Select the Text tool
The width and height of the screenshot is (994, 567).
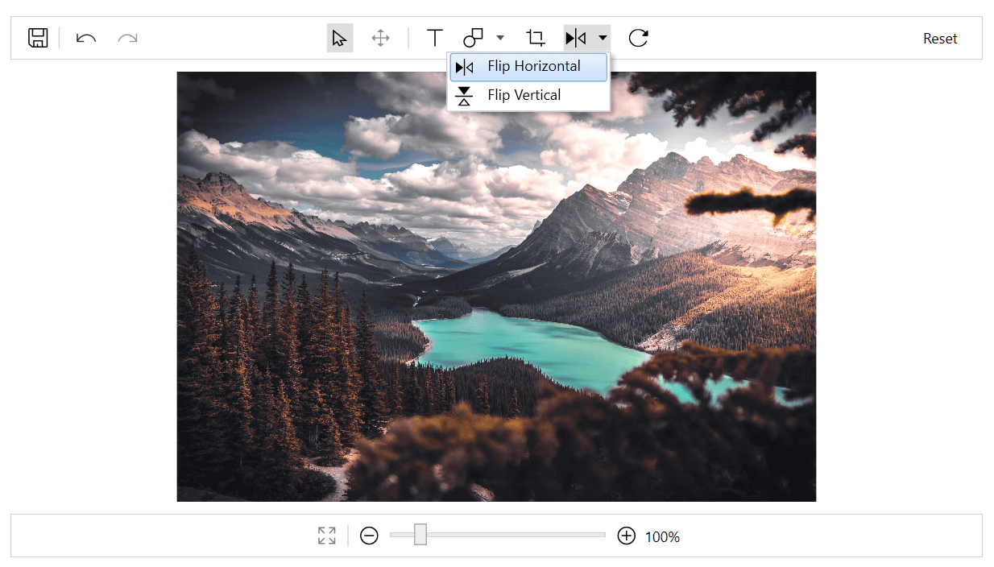tap(434, 38)
